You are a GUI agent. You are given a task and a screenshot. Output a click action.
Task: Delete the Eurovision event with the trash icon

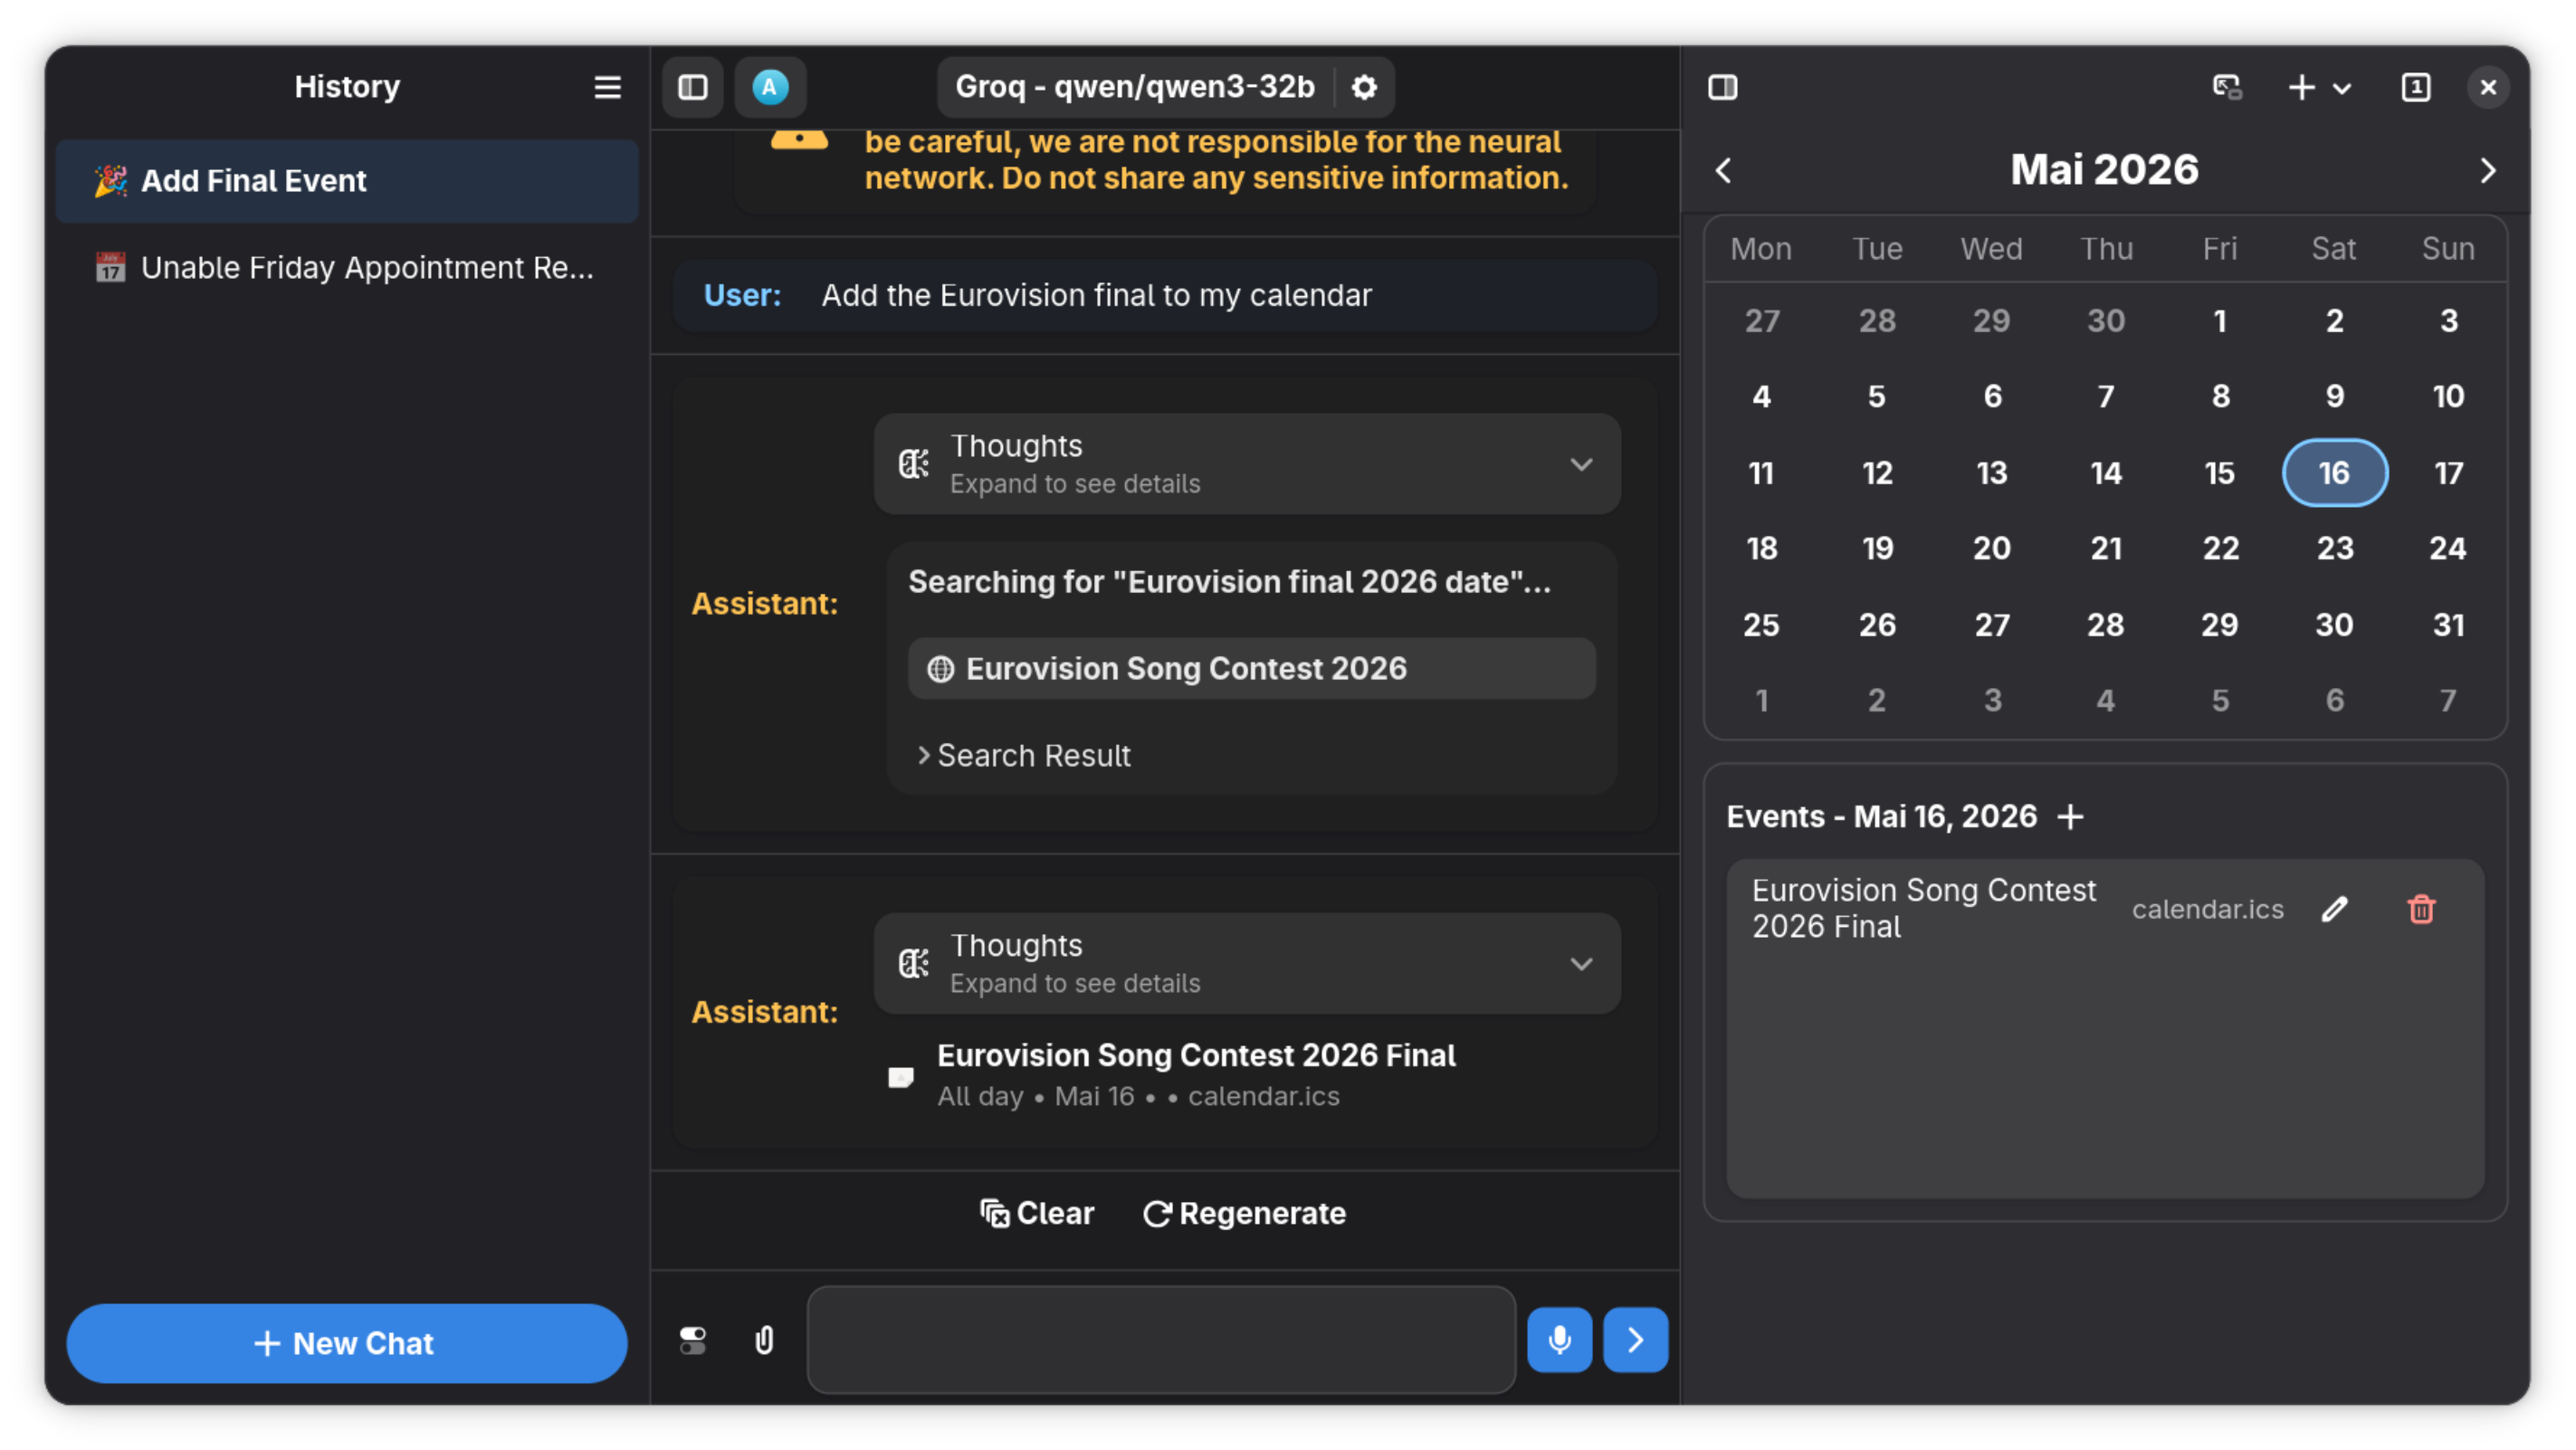(x=2422, y=909)
